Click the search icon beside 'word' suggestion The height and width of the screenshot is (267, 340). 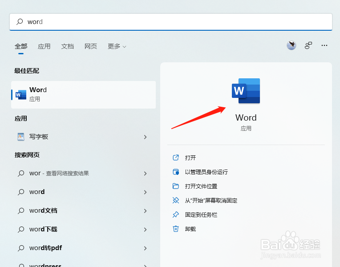21,192
